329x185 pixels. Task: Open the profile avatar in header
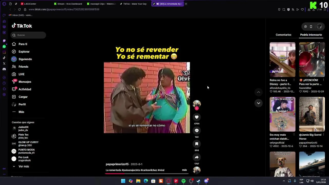coord(319,26)
